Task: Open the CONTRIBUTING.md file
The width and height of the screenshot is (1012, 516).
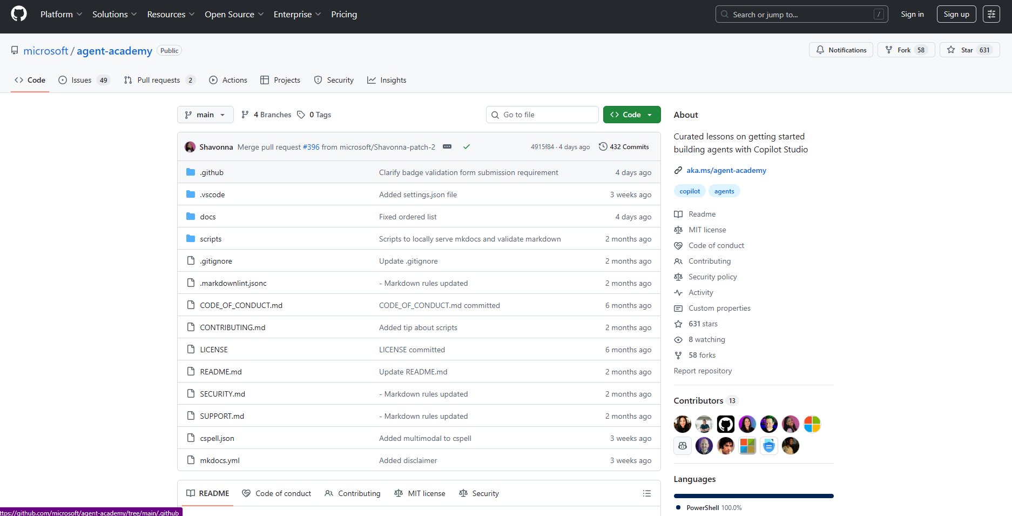Action: click(233, 327)
